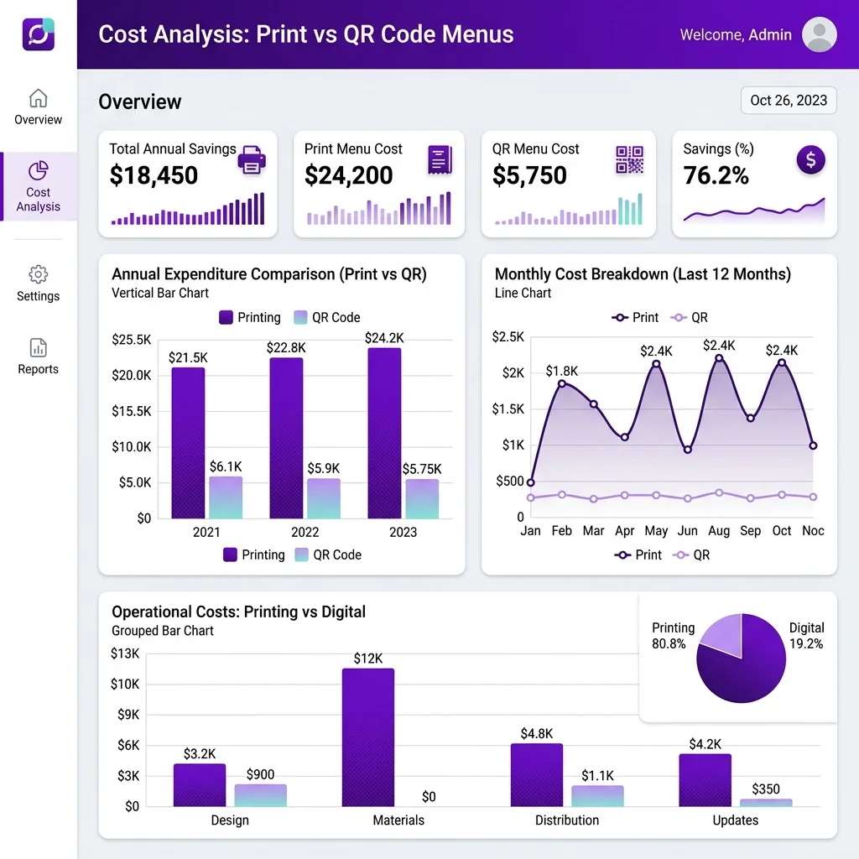The height and width of the screenshot is (859, 859).
Task: Click printer icon on Total Annual Savings card
Action: pos(252,160)
